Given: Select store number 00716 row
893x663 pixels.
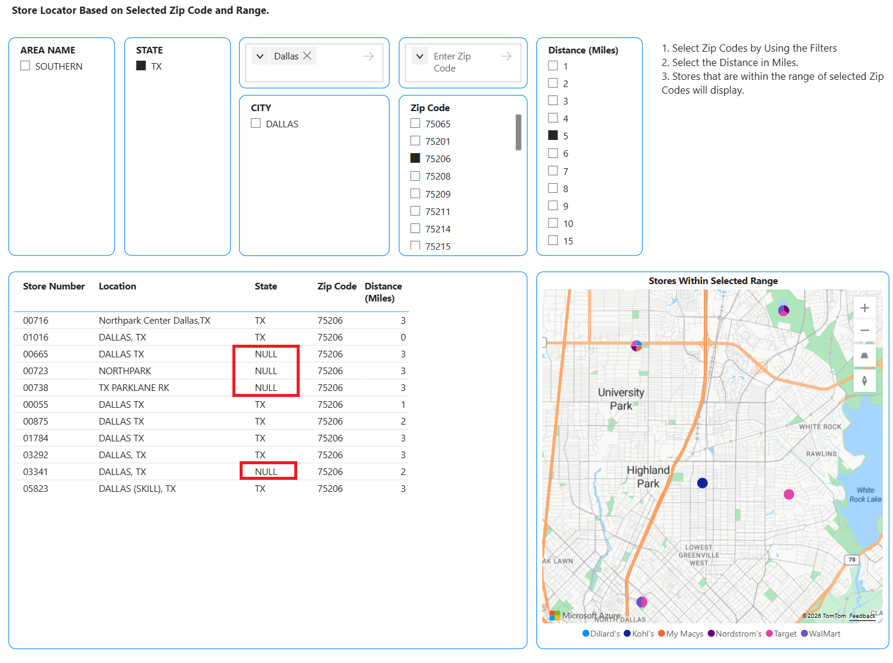Looking at the screenshot, I should [x=211, y=321].
